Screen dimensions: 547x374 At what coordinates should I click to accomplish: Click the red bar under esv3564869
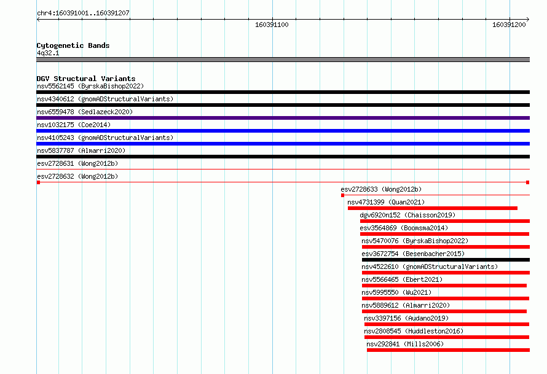(445, 234)
